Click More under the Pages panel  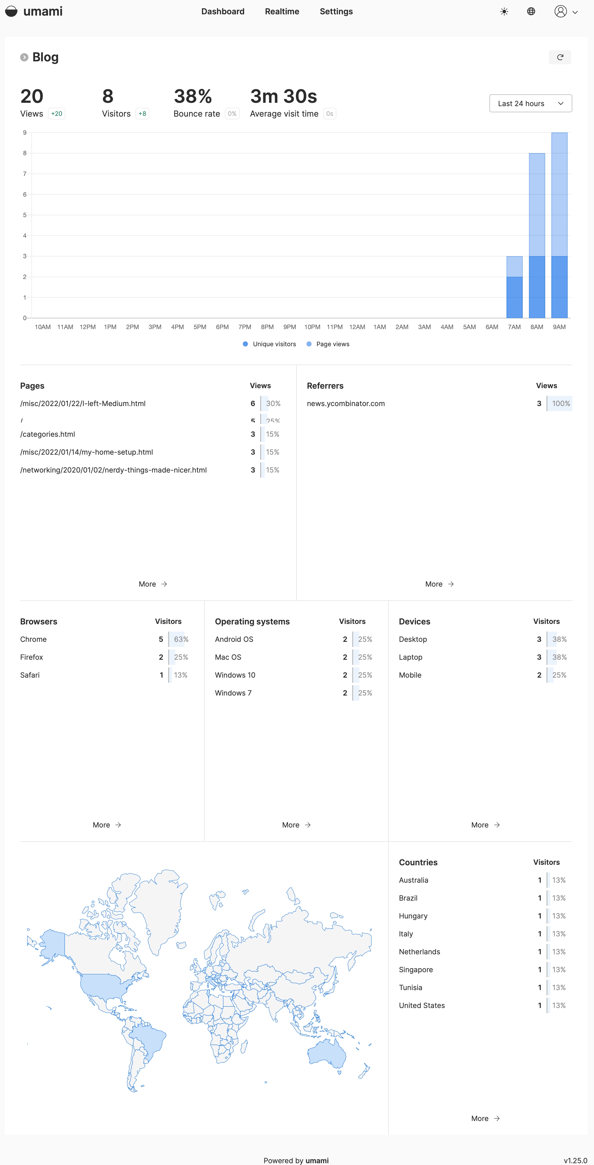[x=153, y=584]
